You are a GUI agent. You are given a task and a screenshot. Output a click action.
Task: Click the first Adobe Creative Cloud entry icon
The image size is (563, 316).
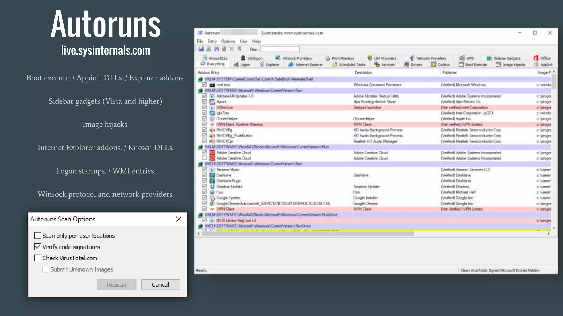[212, 153]
